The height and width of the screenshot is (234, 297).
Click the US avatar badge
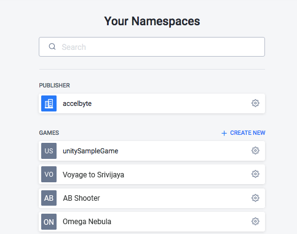coord(49,151)
